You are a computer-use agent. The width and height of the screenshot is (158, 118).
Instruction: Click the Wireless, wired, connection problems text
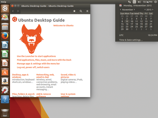(47, 84)
